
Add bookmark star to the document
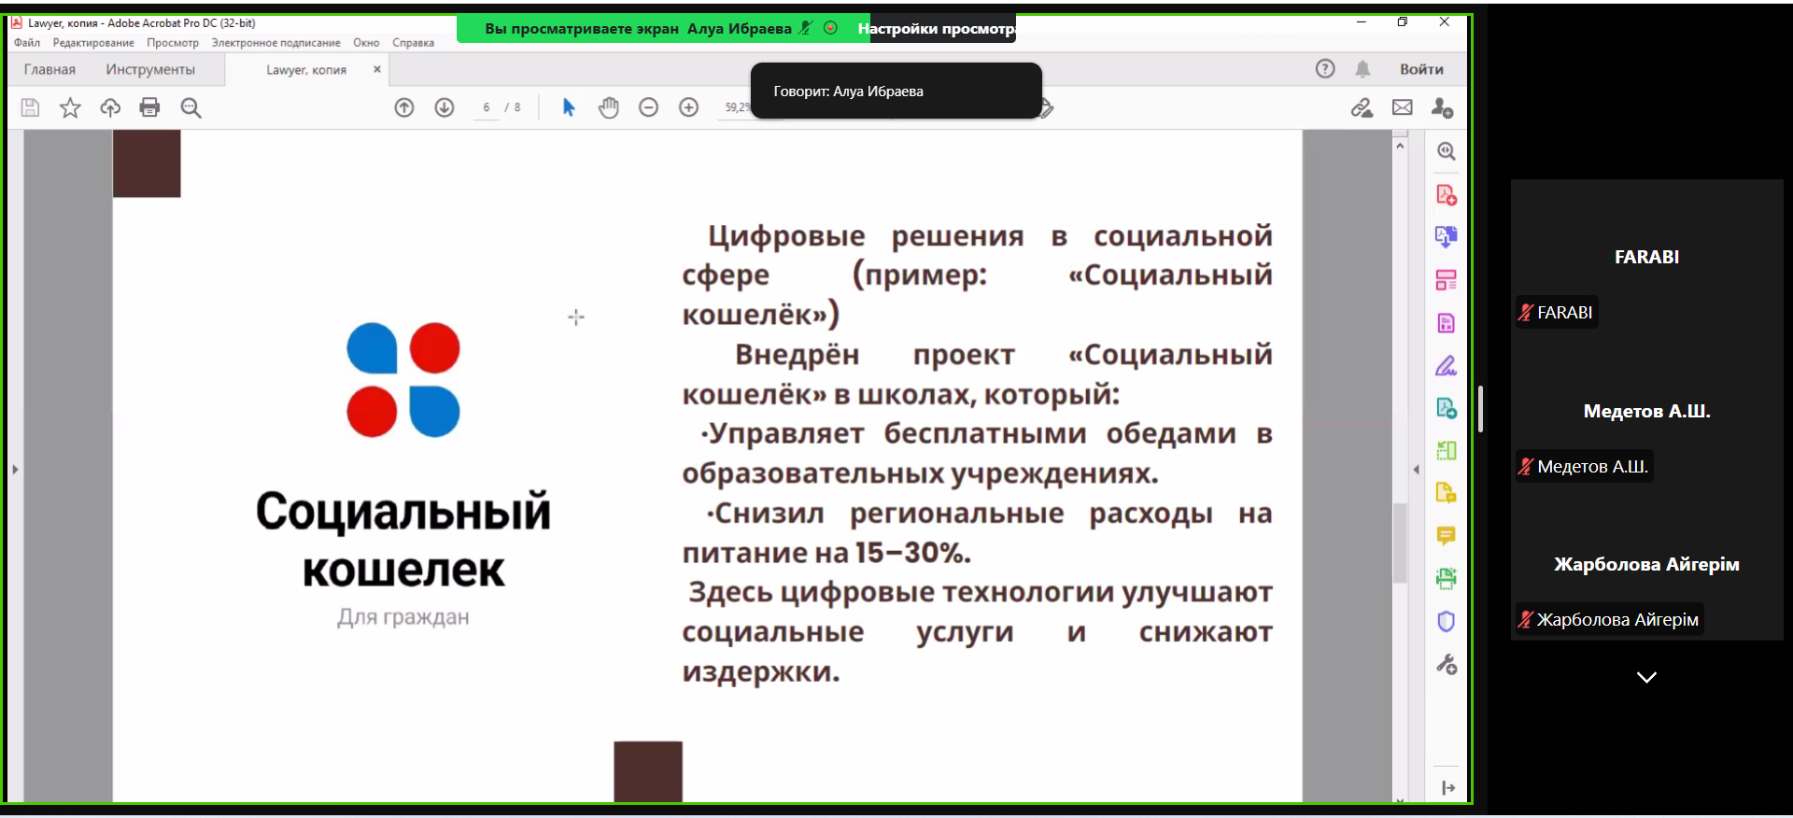click(x=70, y=108)
